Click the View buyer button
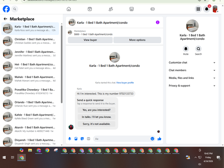This screenshot has height=168, width=224. coord(90,40)
